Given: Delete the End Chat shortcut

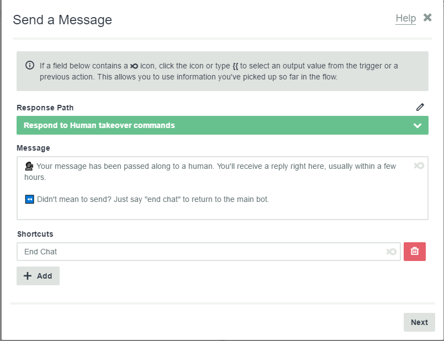Looking at the screenshot, I should (415, 251).
